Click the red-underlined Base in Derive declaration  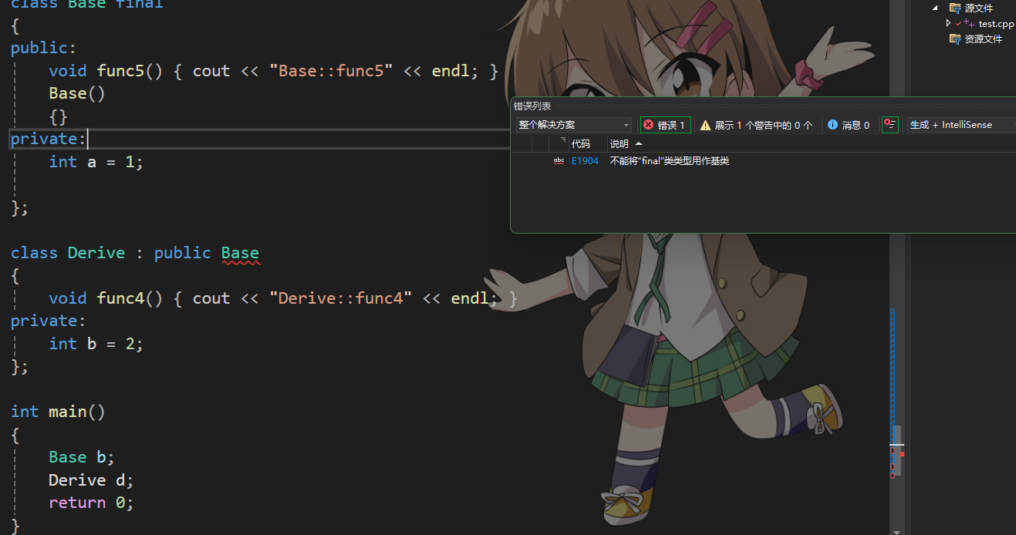pyautogui.click(x=240, y=253)
